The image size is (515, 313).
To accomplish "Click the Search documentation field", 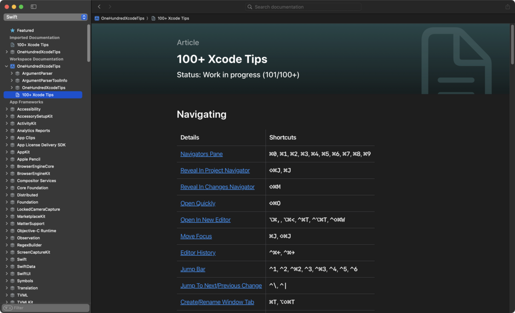I will (x=303, y=7).
